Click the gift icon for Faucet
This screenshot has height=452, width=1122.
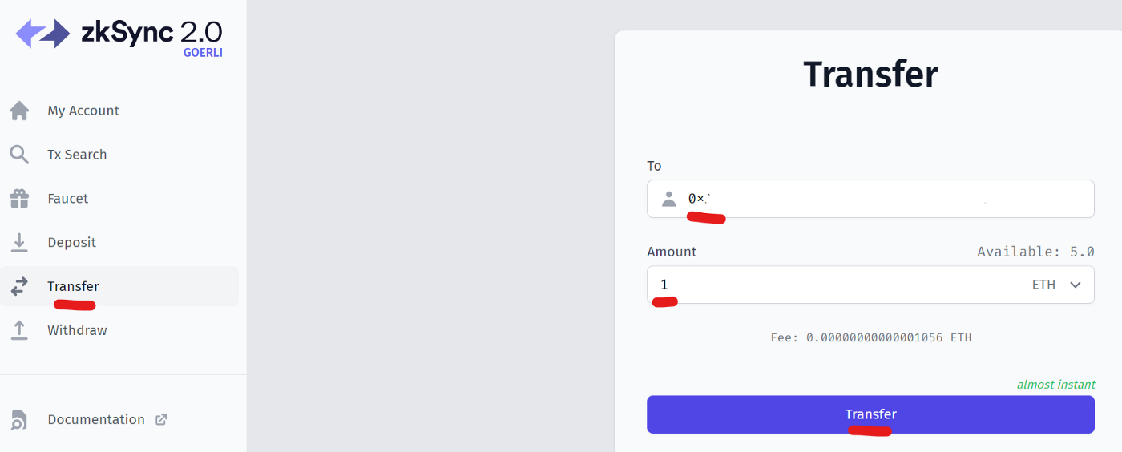click(x=19, y=198)
